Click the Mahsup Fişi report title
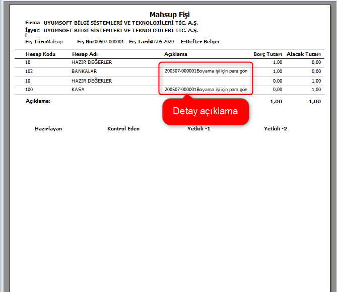This screenshot has width=337, height=292. click(x=170, y=15)
